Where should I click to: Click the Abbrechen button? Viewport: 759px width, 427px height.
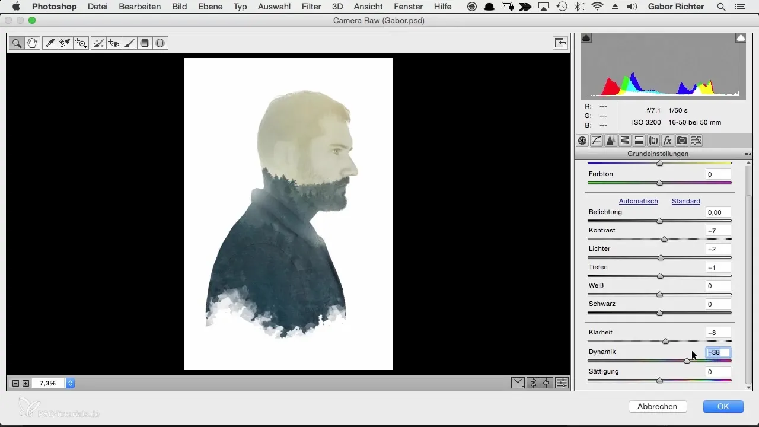[657, 406]
